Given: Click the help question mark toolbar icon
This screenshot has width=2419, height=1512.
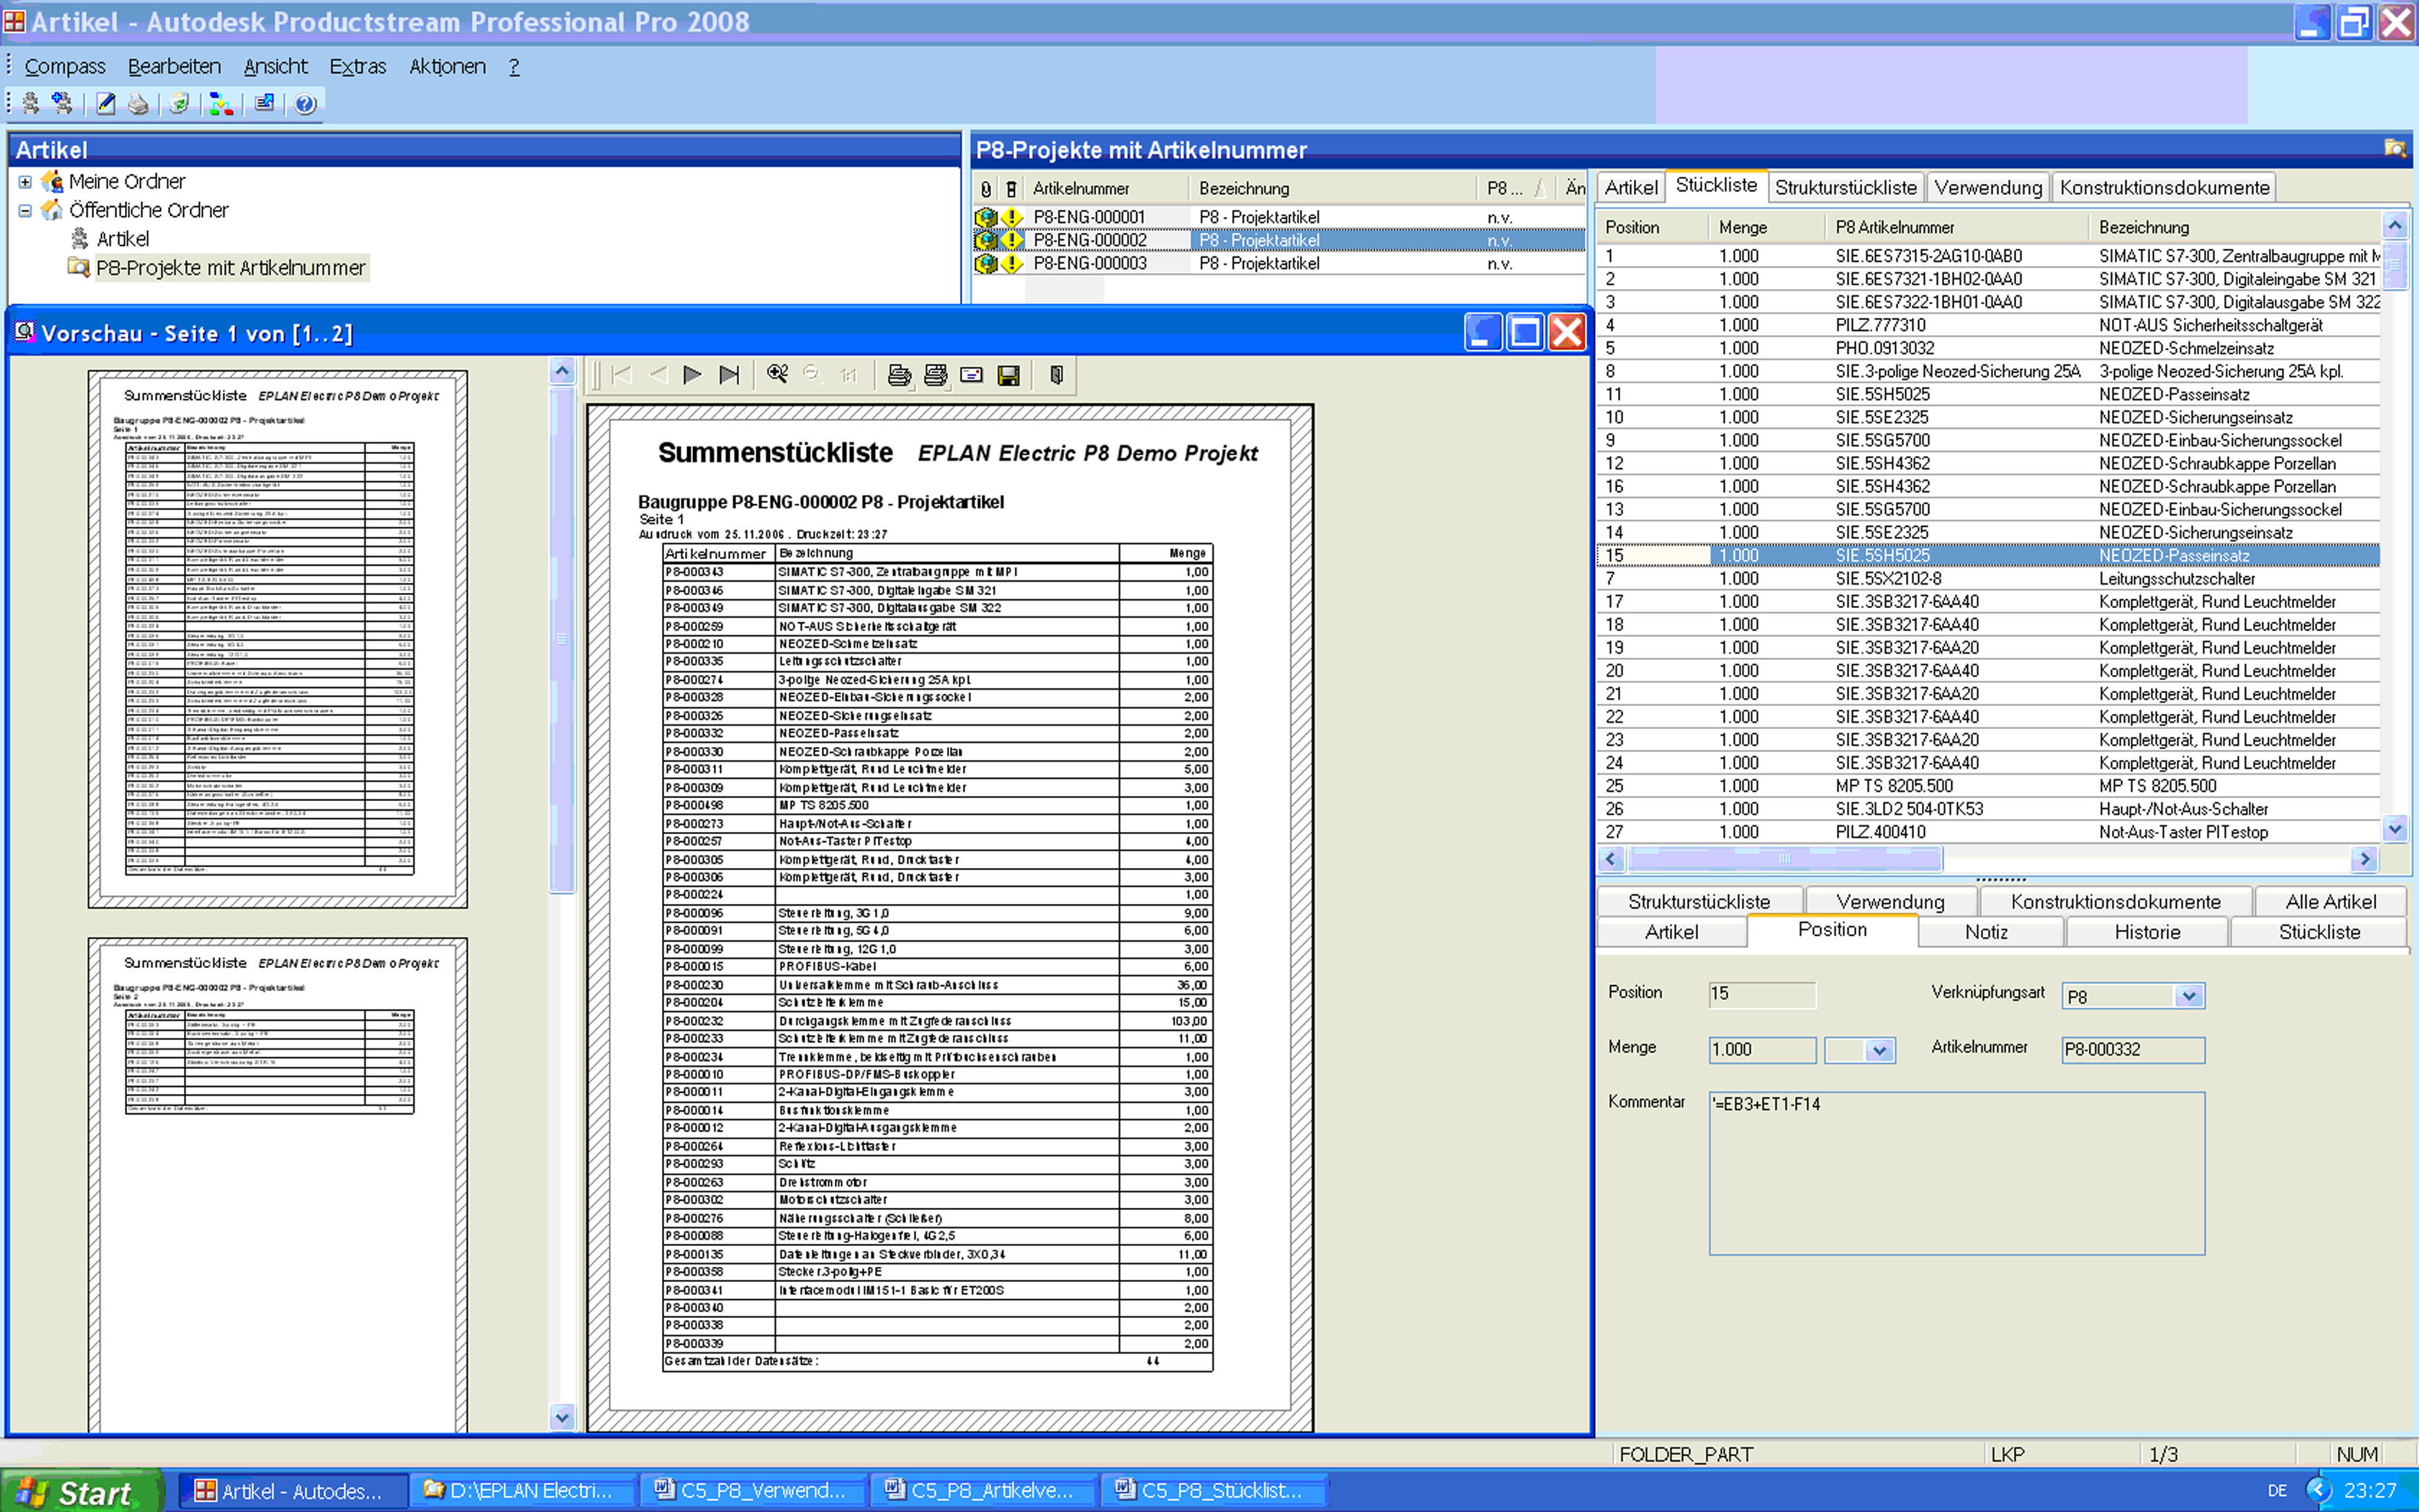Looking at the screenshot, I should 306,104.
